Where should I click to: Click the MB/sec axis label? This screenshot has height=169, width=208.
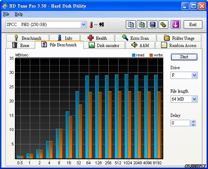22,55
